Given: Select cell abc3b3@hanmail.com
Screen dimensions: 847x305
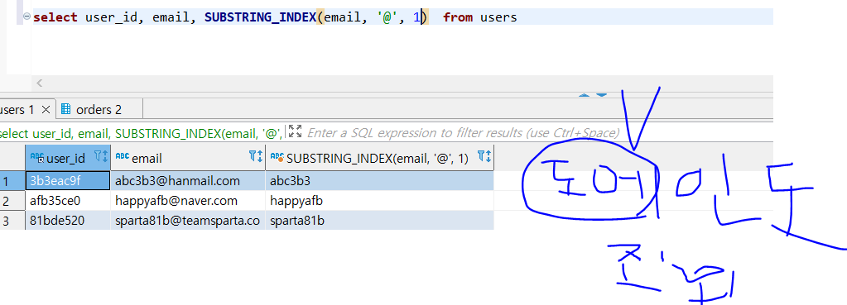Looking at the screenshot, I should (188, 181).
